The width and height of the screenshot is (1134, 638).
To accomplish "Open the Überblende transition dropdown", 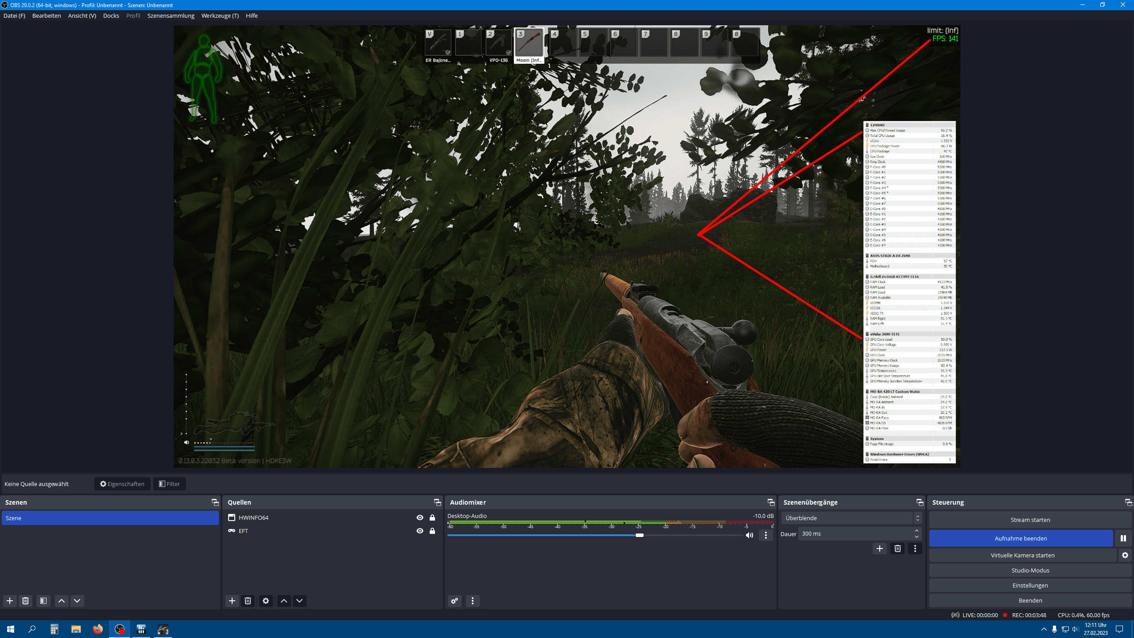I will tap(851, 518).
